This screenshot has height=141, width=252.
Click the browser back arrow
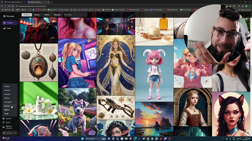pos(2,6)
